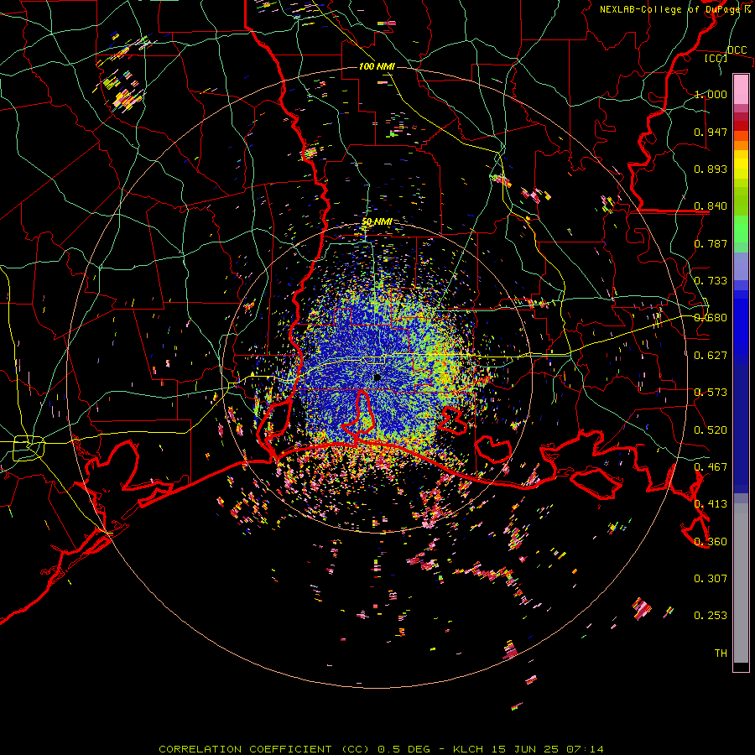Click the KLCH station identifier in caption

click(x=468, y=749)
